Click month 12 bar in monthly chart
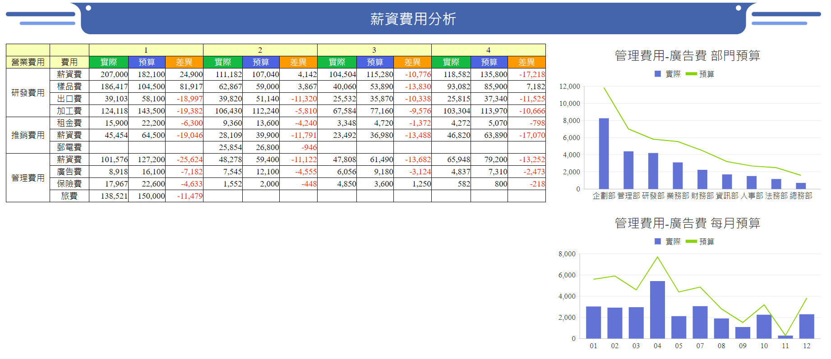Screen dimensions: 831x359 pyautogui.click(x=807, y=327)
